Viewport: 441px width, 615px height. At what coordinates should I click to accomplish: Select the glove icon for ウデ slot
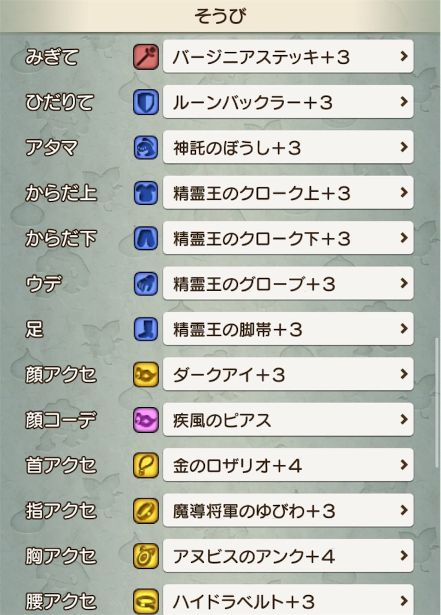[146, 283]
